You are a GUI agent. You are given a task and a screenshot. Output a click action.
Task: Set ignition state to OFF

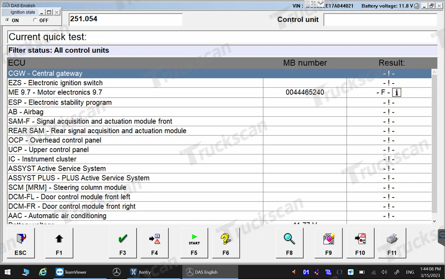coord(35,20)
